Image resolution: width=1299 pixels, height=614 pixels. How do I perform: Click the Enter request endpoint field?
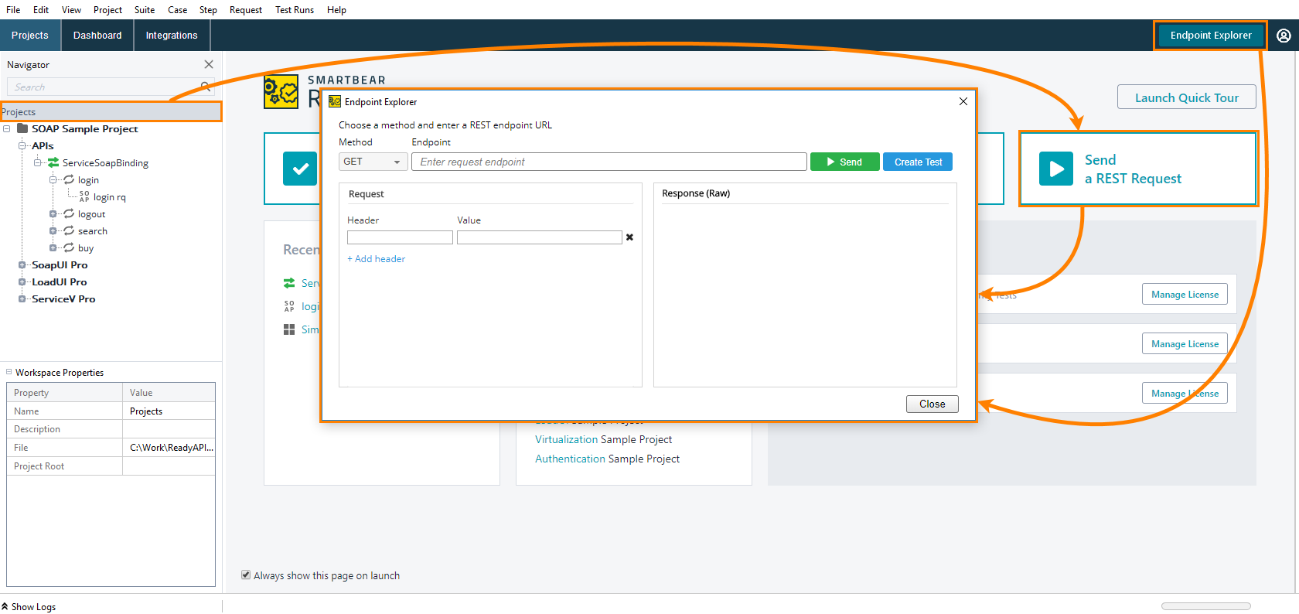pyautogui.click(x=609, y=162)
